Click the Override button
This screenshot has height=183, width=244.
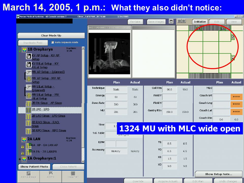(138, 181)
